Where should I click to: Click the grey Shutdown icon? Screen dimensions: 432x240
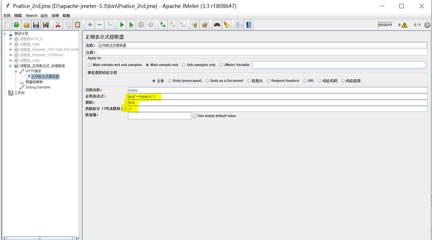click(x=151, y=25)
